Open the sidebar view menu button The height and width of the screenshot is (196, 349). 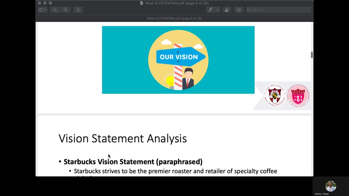pos(43,10)
